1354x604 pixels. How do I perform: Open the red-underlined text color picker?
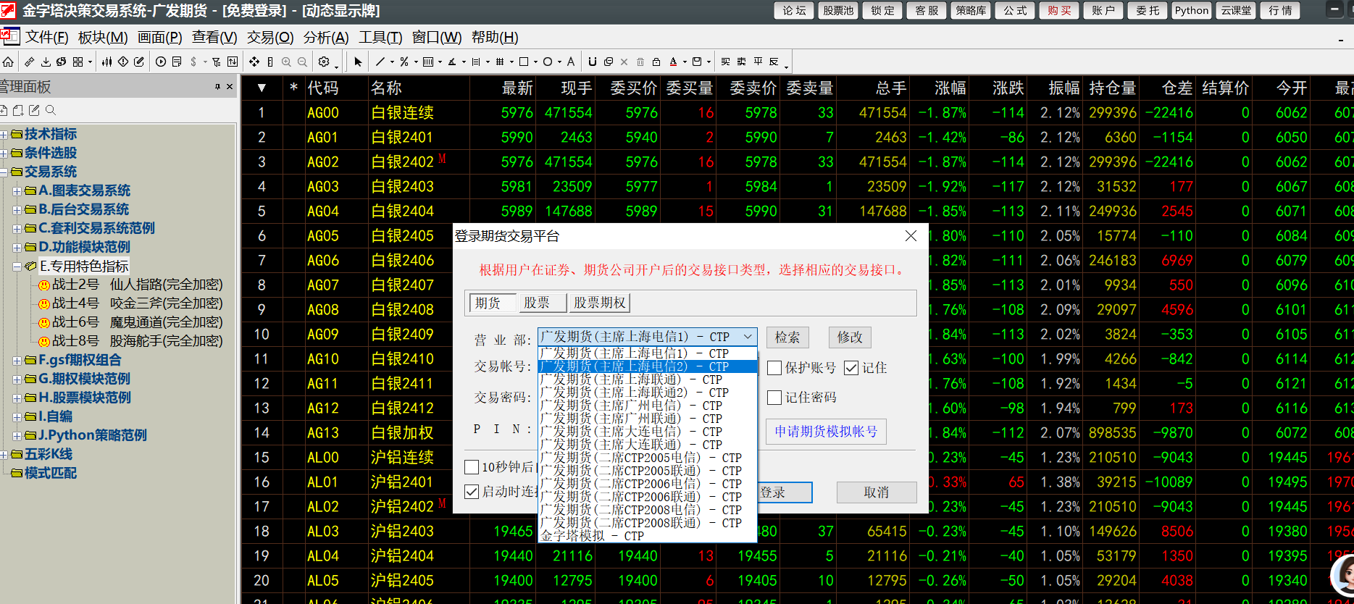(x=674, y=62)
